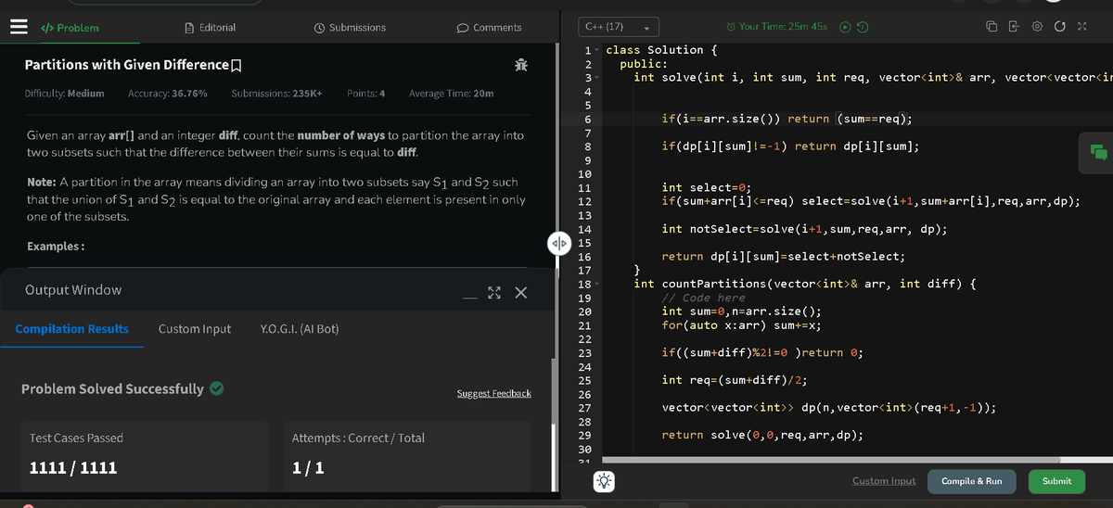Open the Y.O.G.I. (AI Bot) tab
1113x508 pixels.
(301, 329)
